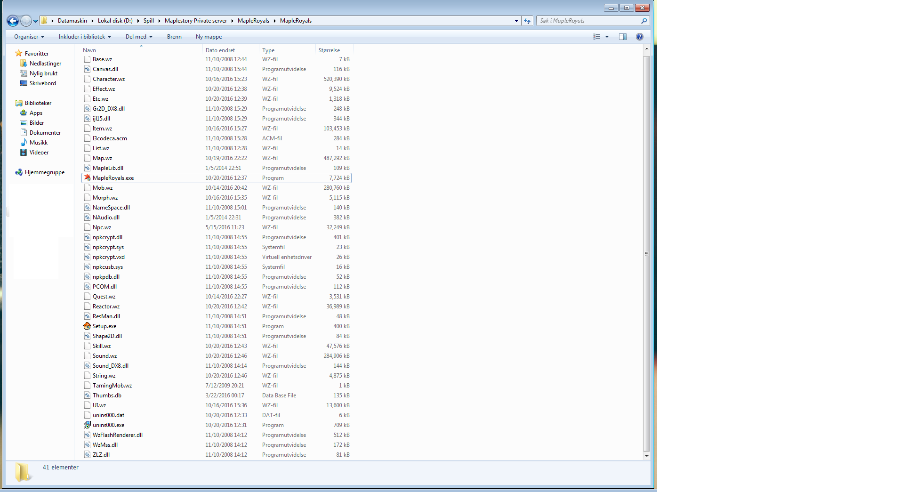Open the view options dropdown arrow

tap(607, 37)
